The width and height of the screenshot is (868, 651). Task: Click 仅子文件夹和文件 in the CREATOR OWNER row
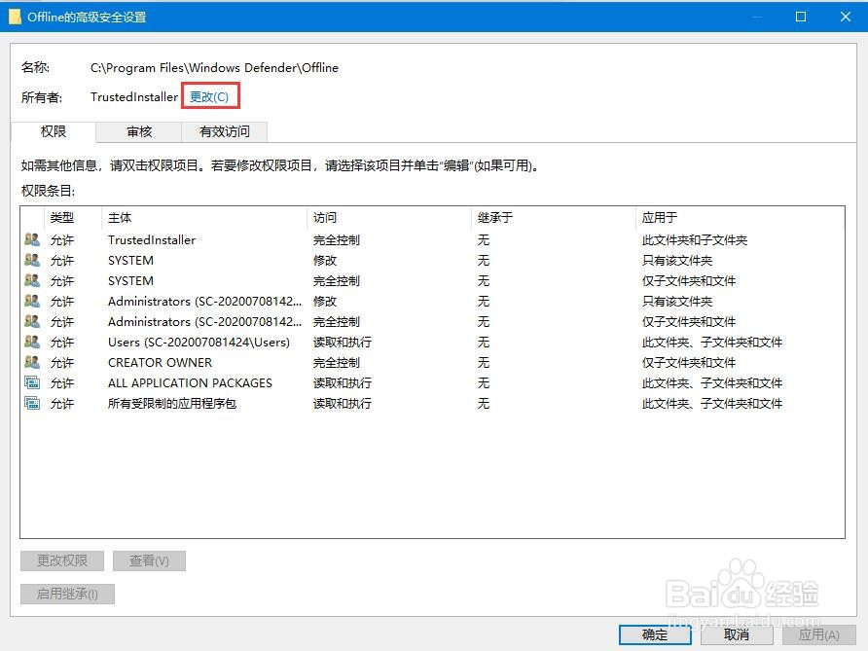(x=689, y=363)
